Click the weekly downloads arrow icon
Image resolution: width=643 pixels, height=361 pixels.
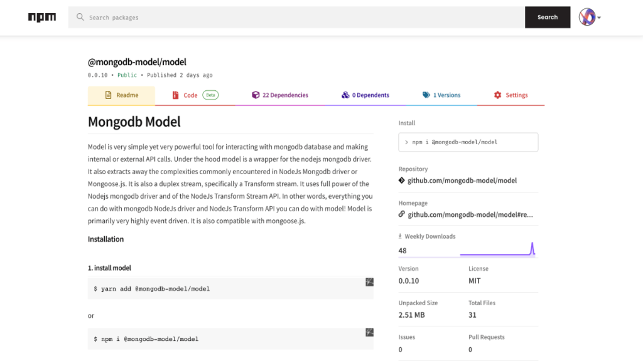point(401,236)
